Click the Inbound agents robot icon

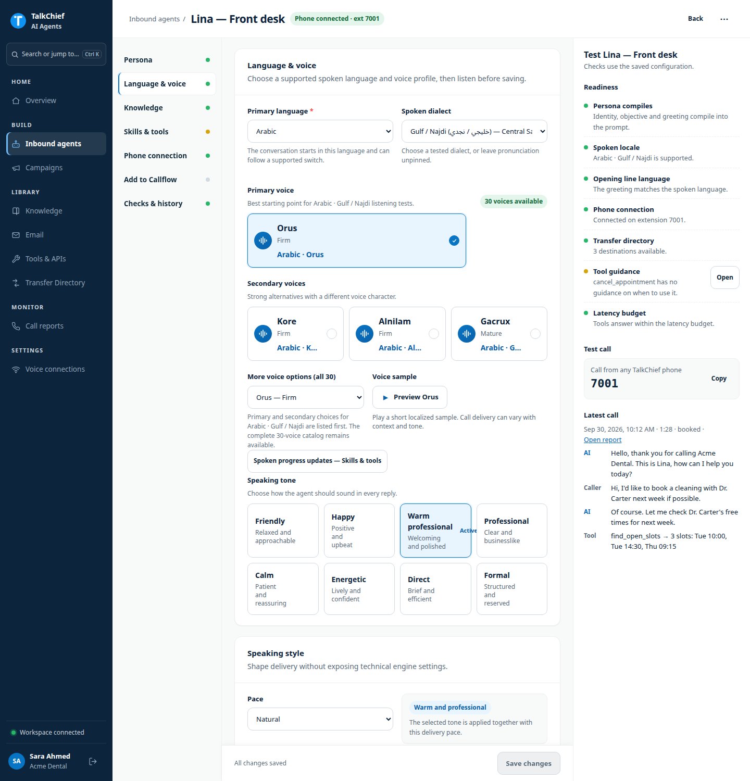tap(16, 144)
